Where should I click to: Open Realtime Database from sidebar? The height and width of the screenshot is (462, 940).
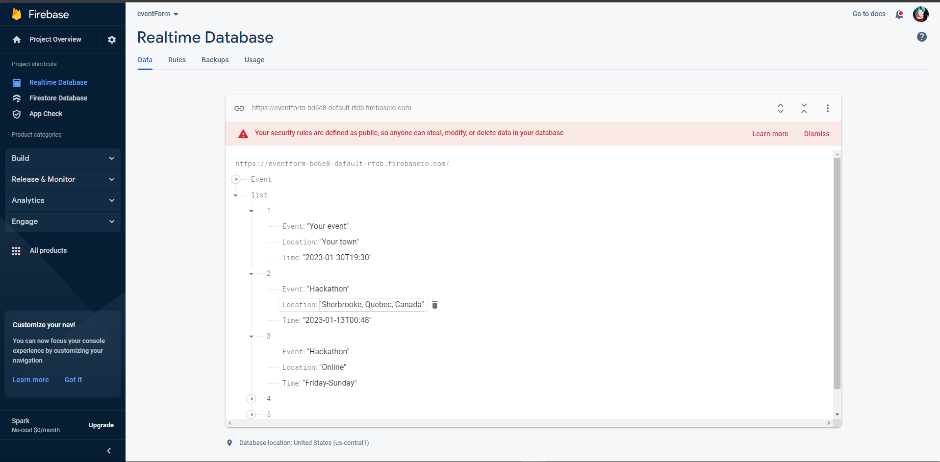pos(58,82)
